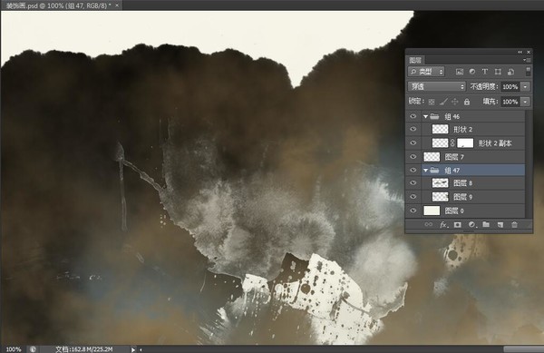Click the adjustment layer filter icon
This screenshot has height=353, width=544.
pyautogui.click(x=471, y=72)
